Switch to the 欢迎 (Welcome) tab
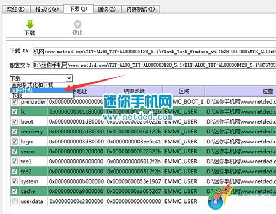 [16, 9]
